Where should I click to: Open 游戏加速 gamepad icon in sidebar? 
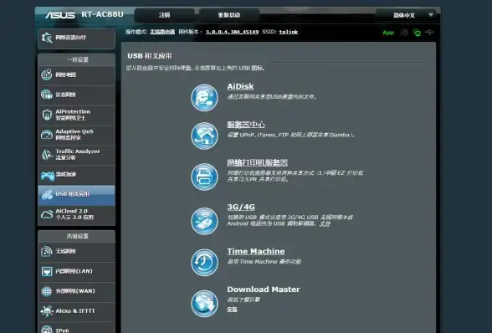(48, 176)
